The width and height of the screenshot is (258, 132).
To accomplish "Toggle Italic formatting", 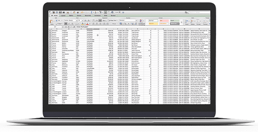I will [x=69, y=24].
